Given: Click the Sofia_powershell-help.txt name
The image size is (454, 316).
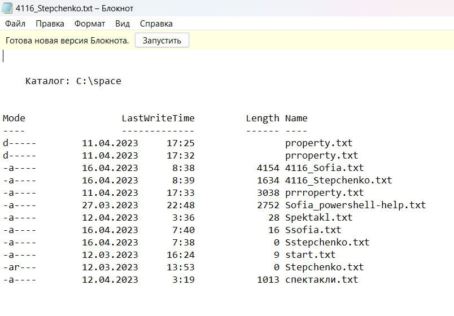Looking at the screenshot, I should pyautogui.click(x=356, y=205).
